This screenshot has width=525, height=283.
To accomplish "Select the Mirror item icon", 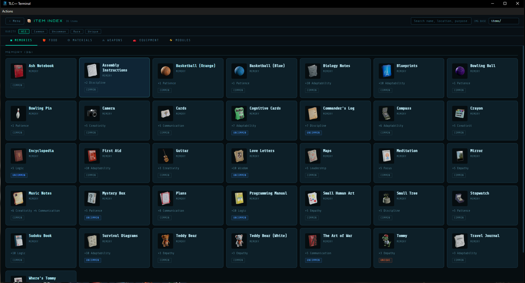I will 460,156.
